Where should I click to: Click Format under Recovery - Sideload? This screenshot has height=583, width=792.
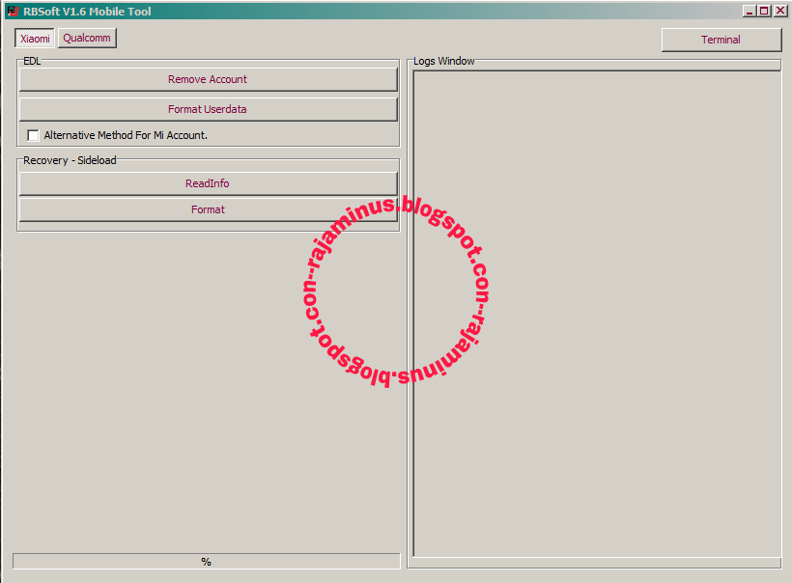coord(208,209)
